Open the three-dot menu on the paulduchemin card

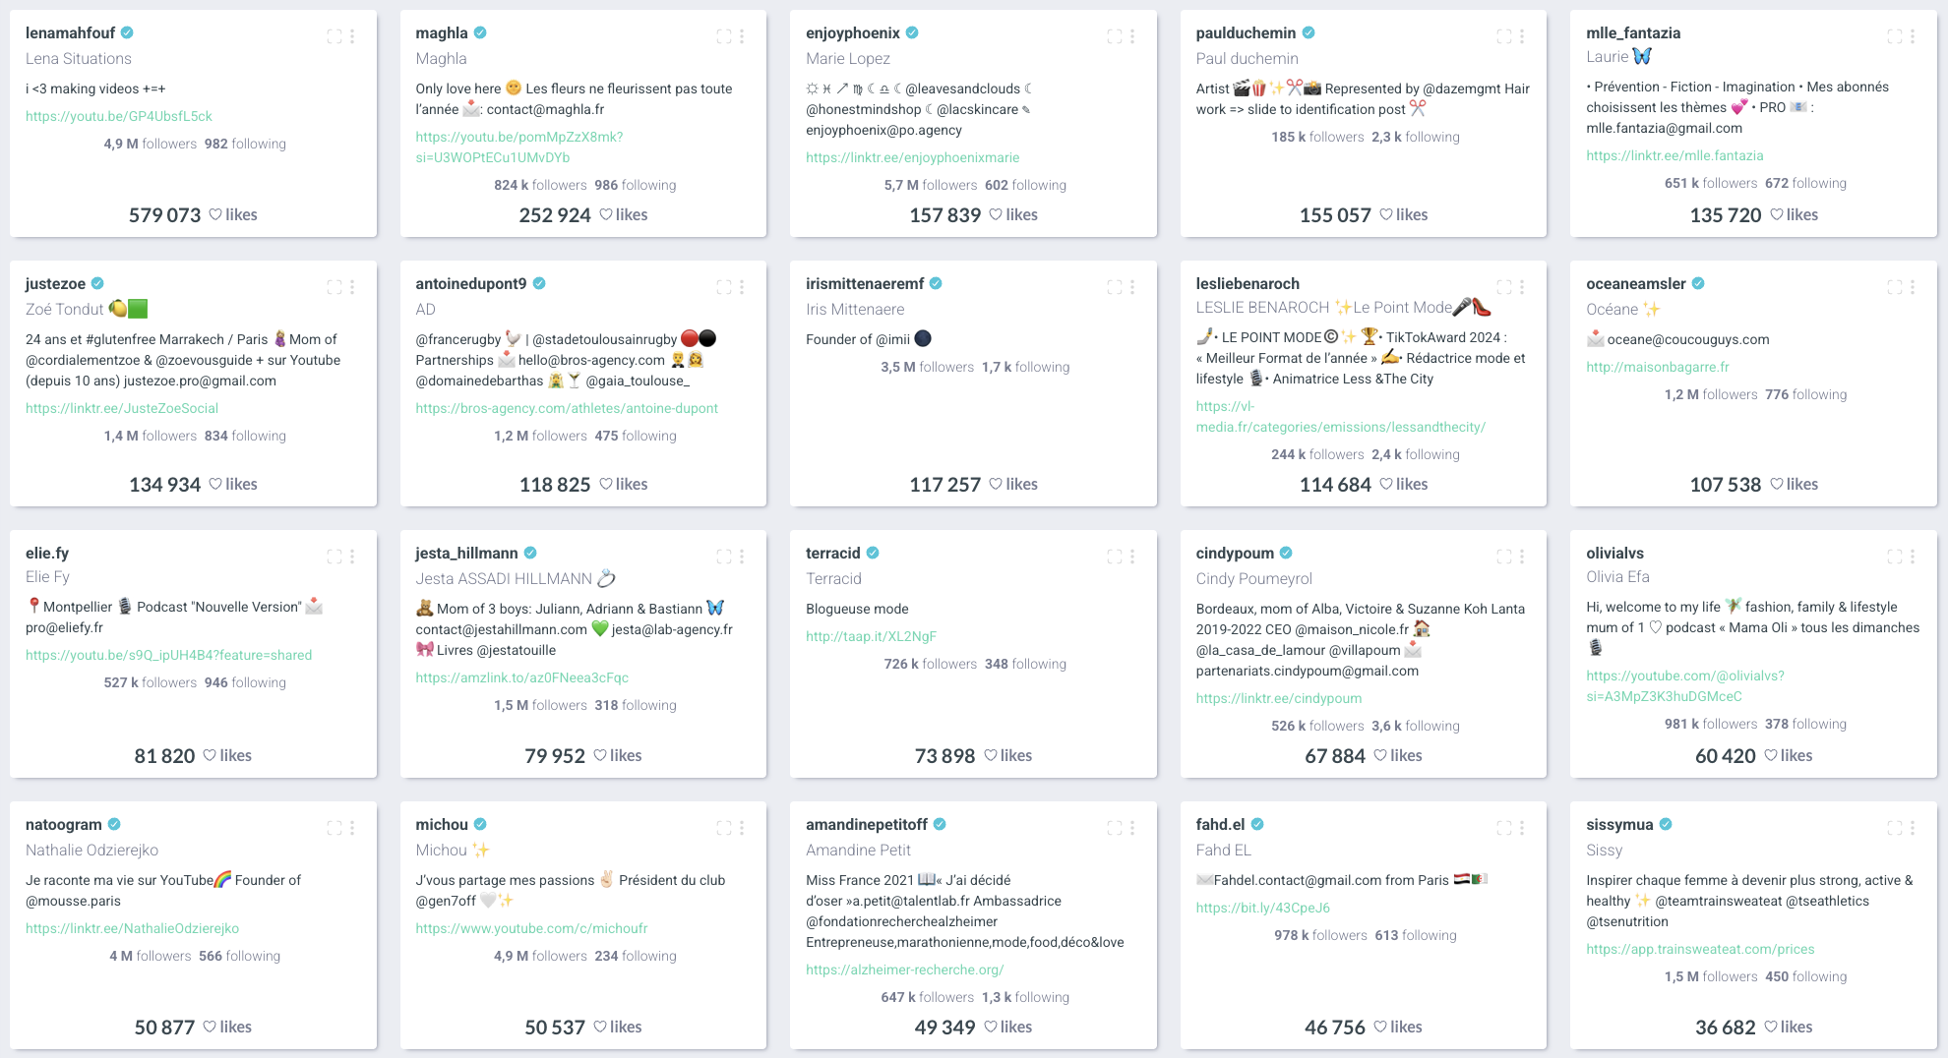click(x=1522, y=36)
